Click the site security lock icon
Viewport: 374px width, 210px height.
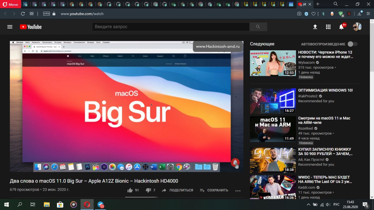coord(54,14)
